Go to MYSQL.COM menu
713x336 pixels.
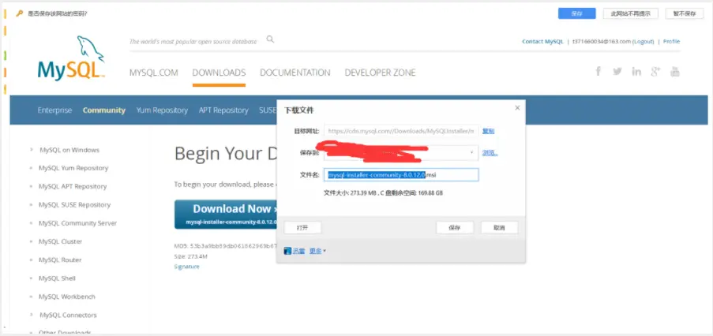(154, 73)
